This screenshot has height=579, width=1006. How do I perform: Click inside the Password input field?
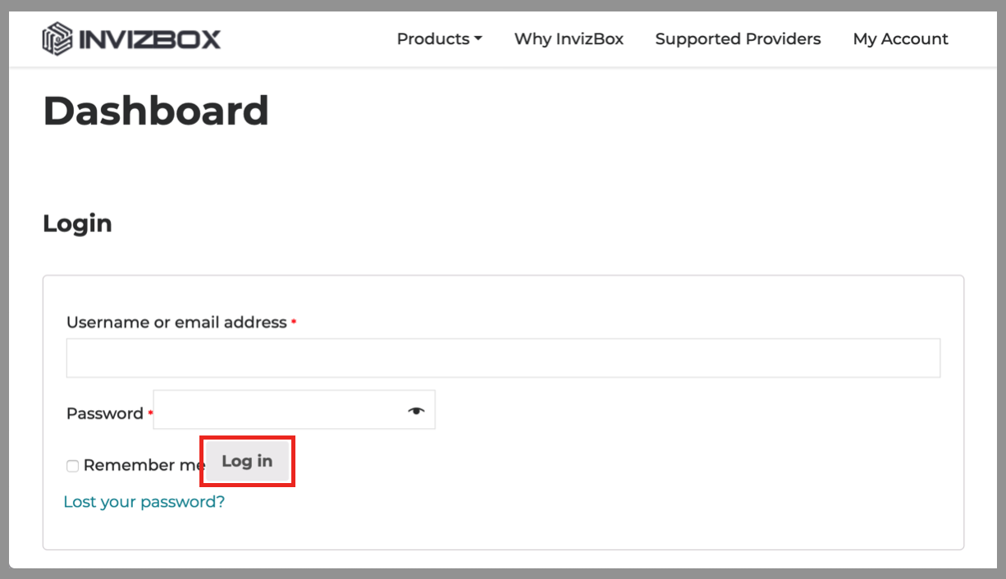click(279, 410)
